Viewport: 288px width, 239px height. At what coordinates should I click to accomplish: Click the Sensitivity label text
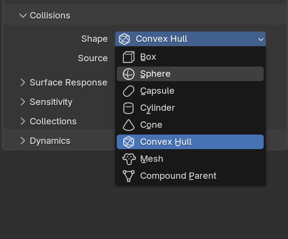pos(51,102)
